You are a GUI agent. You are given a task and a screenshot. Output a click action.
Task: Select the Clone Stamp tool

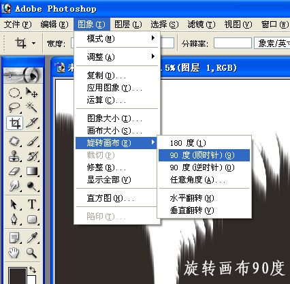[x=14, y=157]
